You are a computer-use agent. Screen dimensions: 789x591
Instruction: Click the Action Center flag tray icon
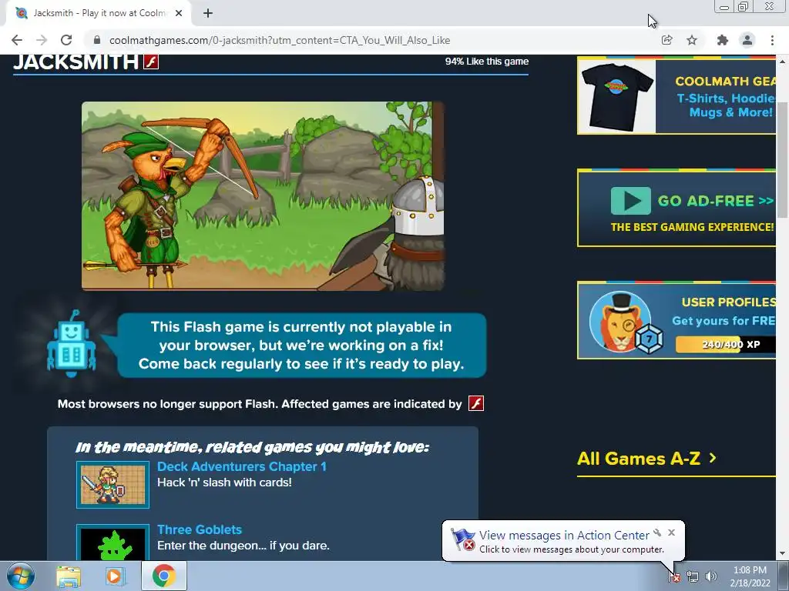[674, 576]
